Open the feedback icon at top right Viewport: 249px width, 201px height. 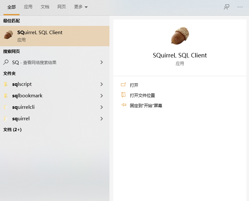pos(227,7)
